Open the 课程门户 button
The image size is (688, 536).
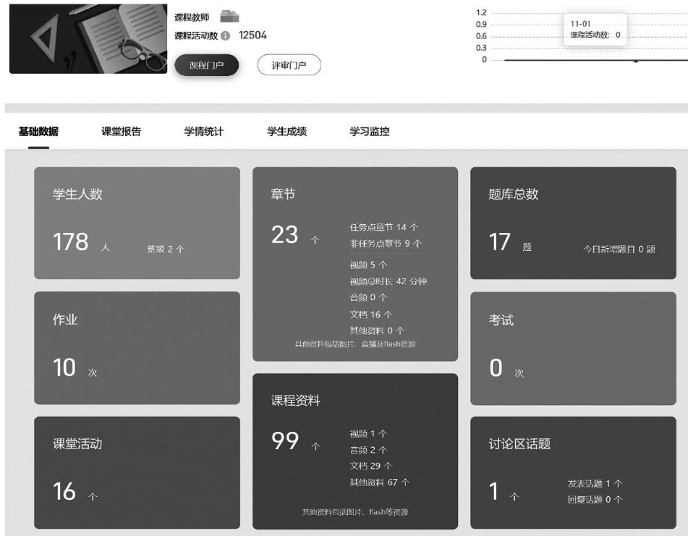pos(206,65)
